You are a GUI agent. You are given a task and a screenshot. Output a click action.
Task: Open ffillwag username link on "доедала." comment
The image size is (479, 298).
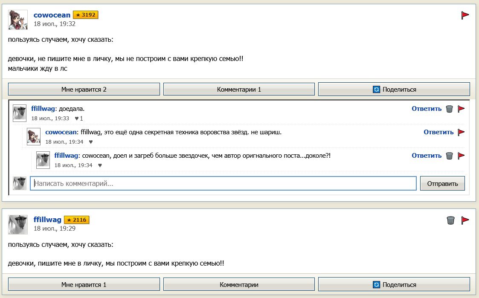click(x=43, y=109)
